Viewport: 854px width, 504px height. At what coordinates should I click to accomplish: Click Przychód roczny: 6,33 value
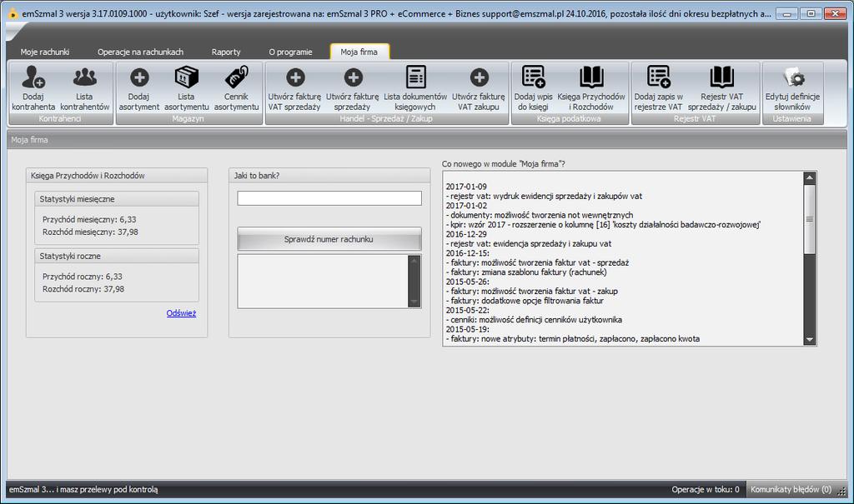click(x=83, y=277)
